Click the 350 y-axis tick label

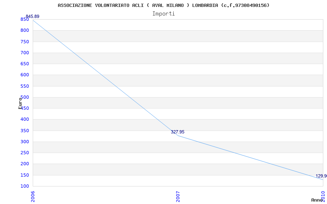click(x=25, y=131)
